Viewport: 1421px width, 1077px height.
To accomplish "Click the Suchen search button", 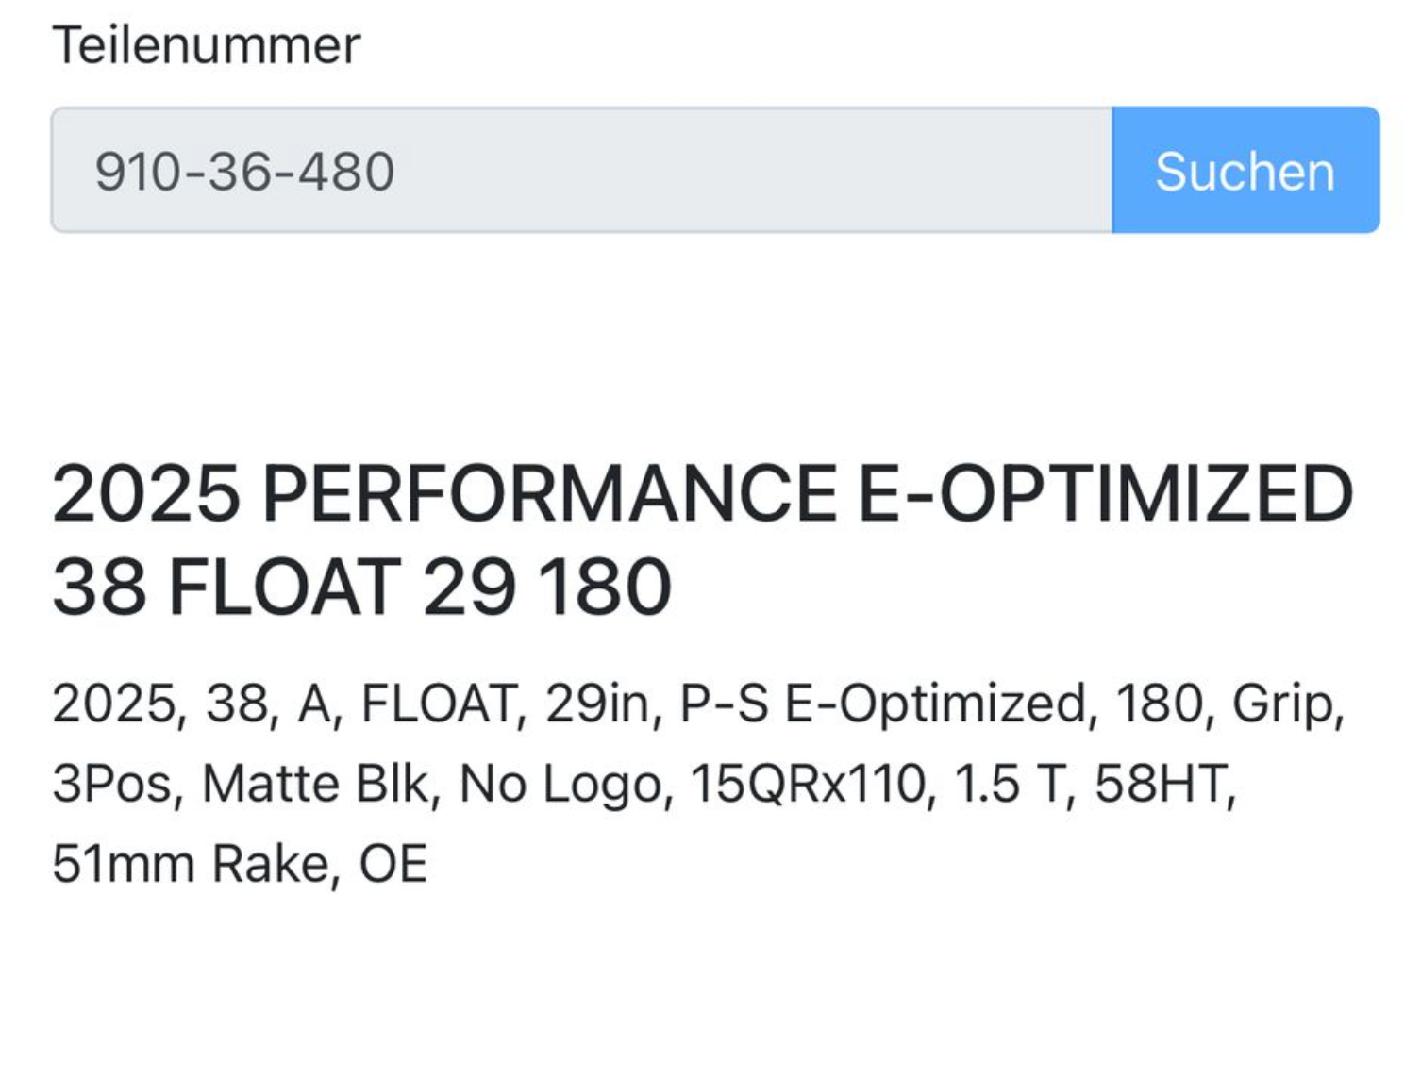I will click(x=1245, y=171).
